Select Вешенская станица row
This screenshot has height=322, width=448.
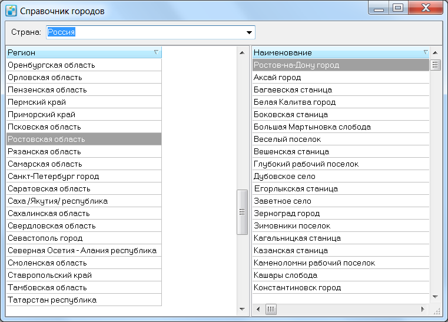341,151
